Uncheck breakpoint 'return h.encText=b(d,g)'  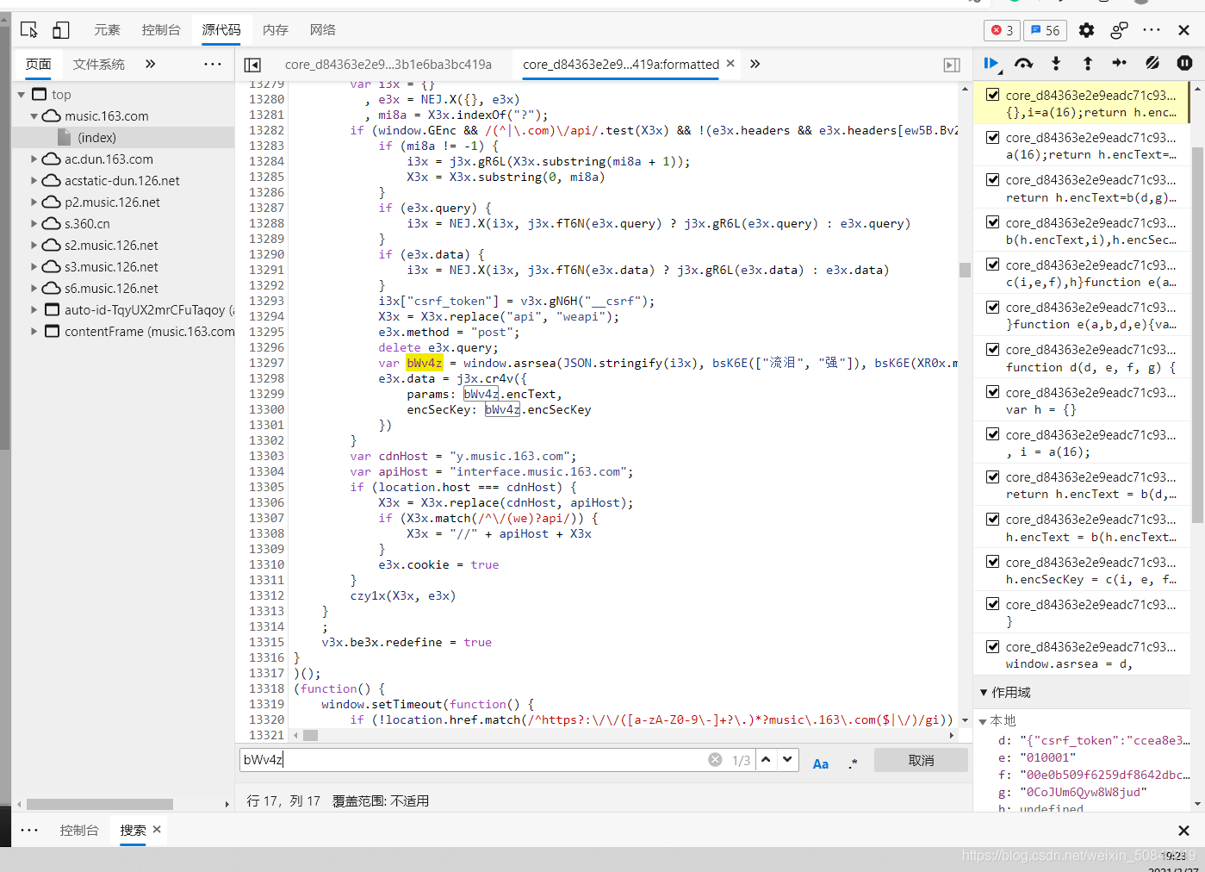[993, 179]
